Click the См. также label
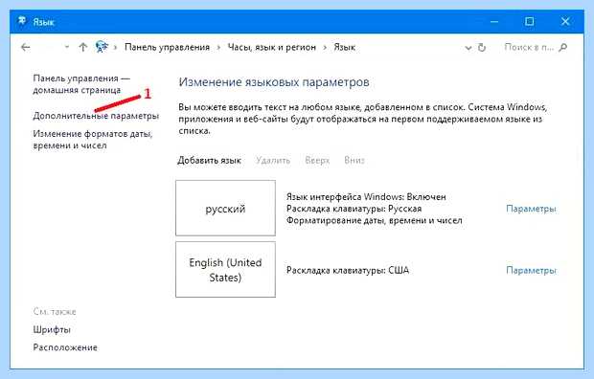Image resolution: width=594 pixels, height=379 pixels. (x=55, y=312)
